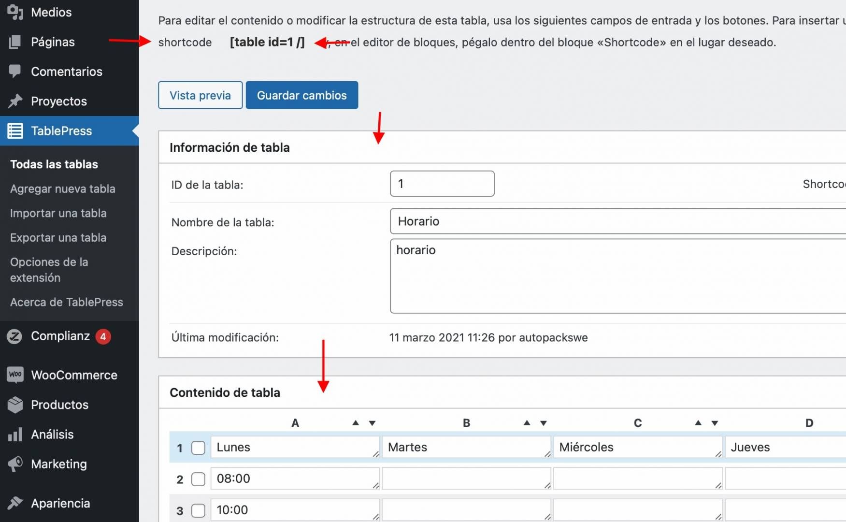This screenshot has width=846, height=522.
Task: Click the Páginas pages icon
Action: (x=15, y=42)
